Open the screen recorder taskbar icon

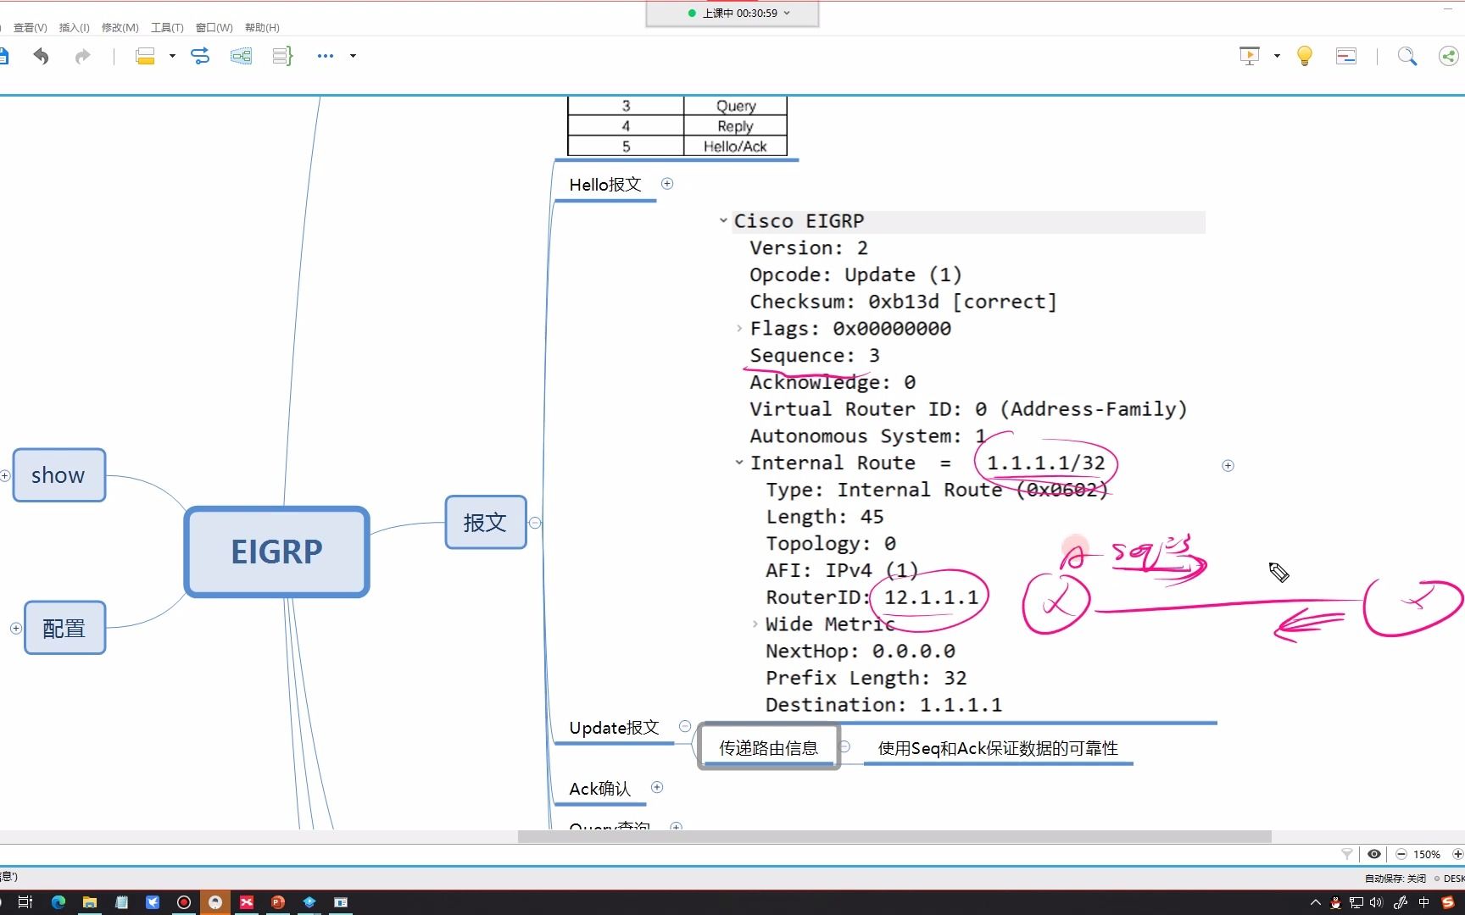tap(183, 902)
